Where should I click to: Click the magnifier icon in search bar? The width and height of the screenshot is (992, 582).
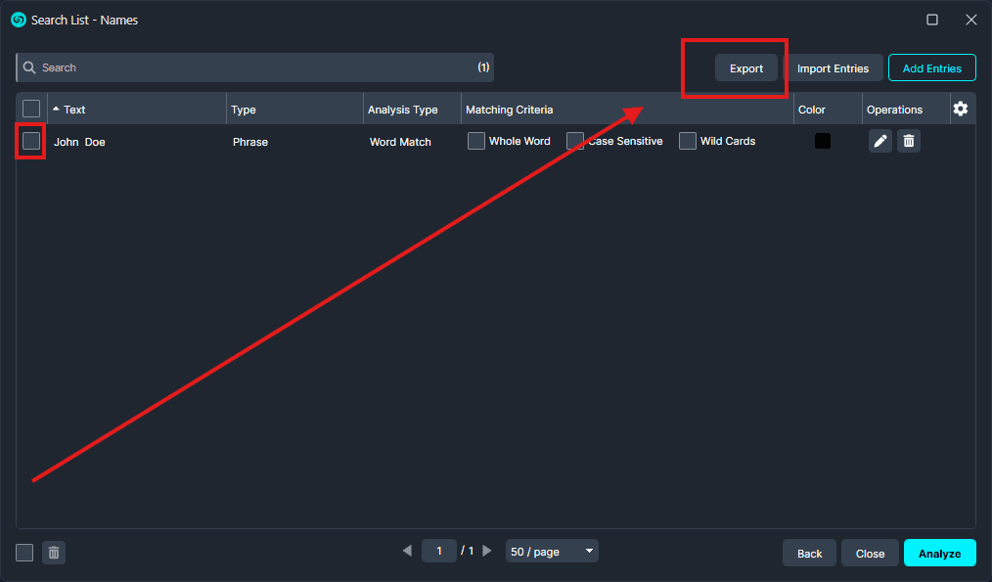29,67
